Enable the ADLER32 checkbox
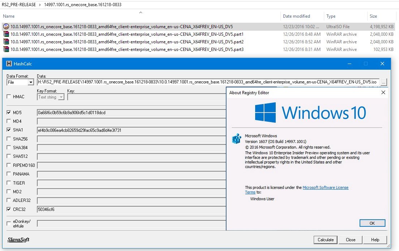This screenshot has height=251, width=399. coord(9,200)
